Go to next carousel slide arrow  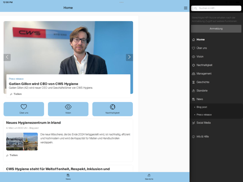129,57
